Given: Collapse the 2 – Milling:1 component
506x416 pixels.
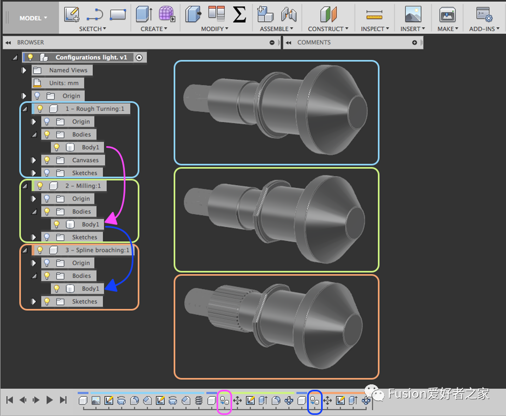Looking at the screenshot, I should pyautogui.click(x=24, y=186).
